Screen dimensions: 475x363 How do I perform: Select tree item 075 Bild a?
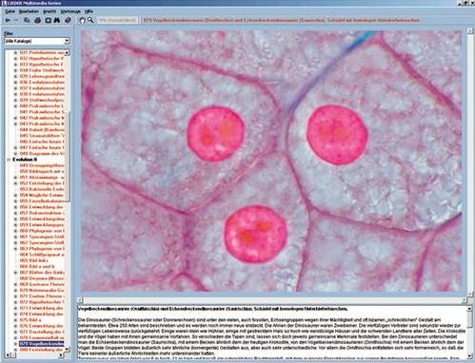click(x=30, y=320)
